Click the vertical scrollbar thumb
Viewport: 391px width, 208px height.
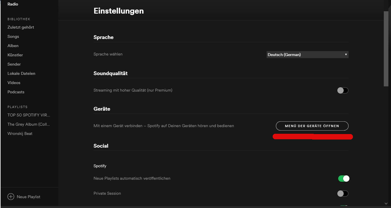386,49
